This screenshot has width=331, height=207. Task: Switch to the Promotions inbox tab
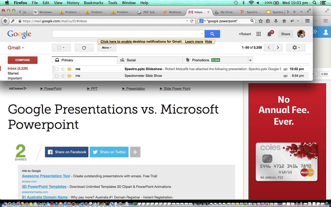(x=200, y=60)
